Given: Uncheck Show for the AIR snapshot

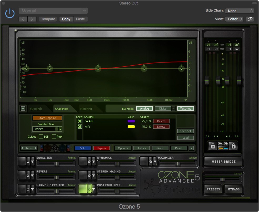Looking at the screenshot, I should point(80,127).
